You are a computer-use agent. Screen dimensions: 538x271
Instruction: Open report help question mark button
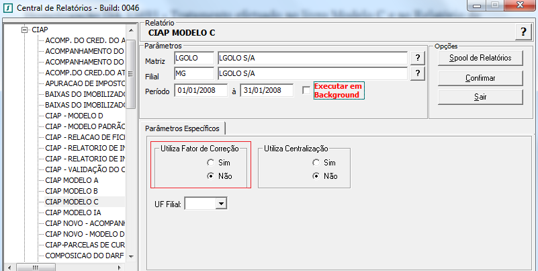(x=523, y=32)
